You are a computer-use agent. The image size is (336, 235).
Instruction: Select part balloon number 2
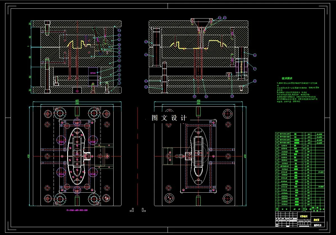(119, 79)
